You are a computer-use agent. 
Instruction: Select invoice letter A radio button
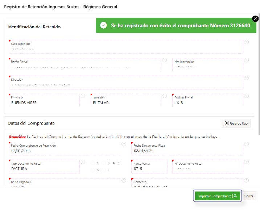tap(93, 163)
